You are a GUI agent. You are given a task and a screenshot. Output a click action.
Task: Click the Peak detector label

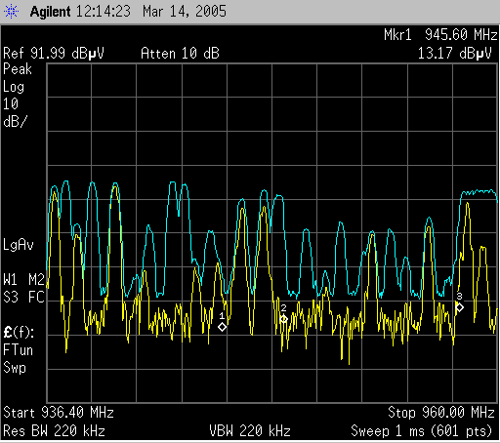click(x=18, y=69)
